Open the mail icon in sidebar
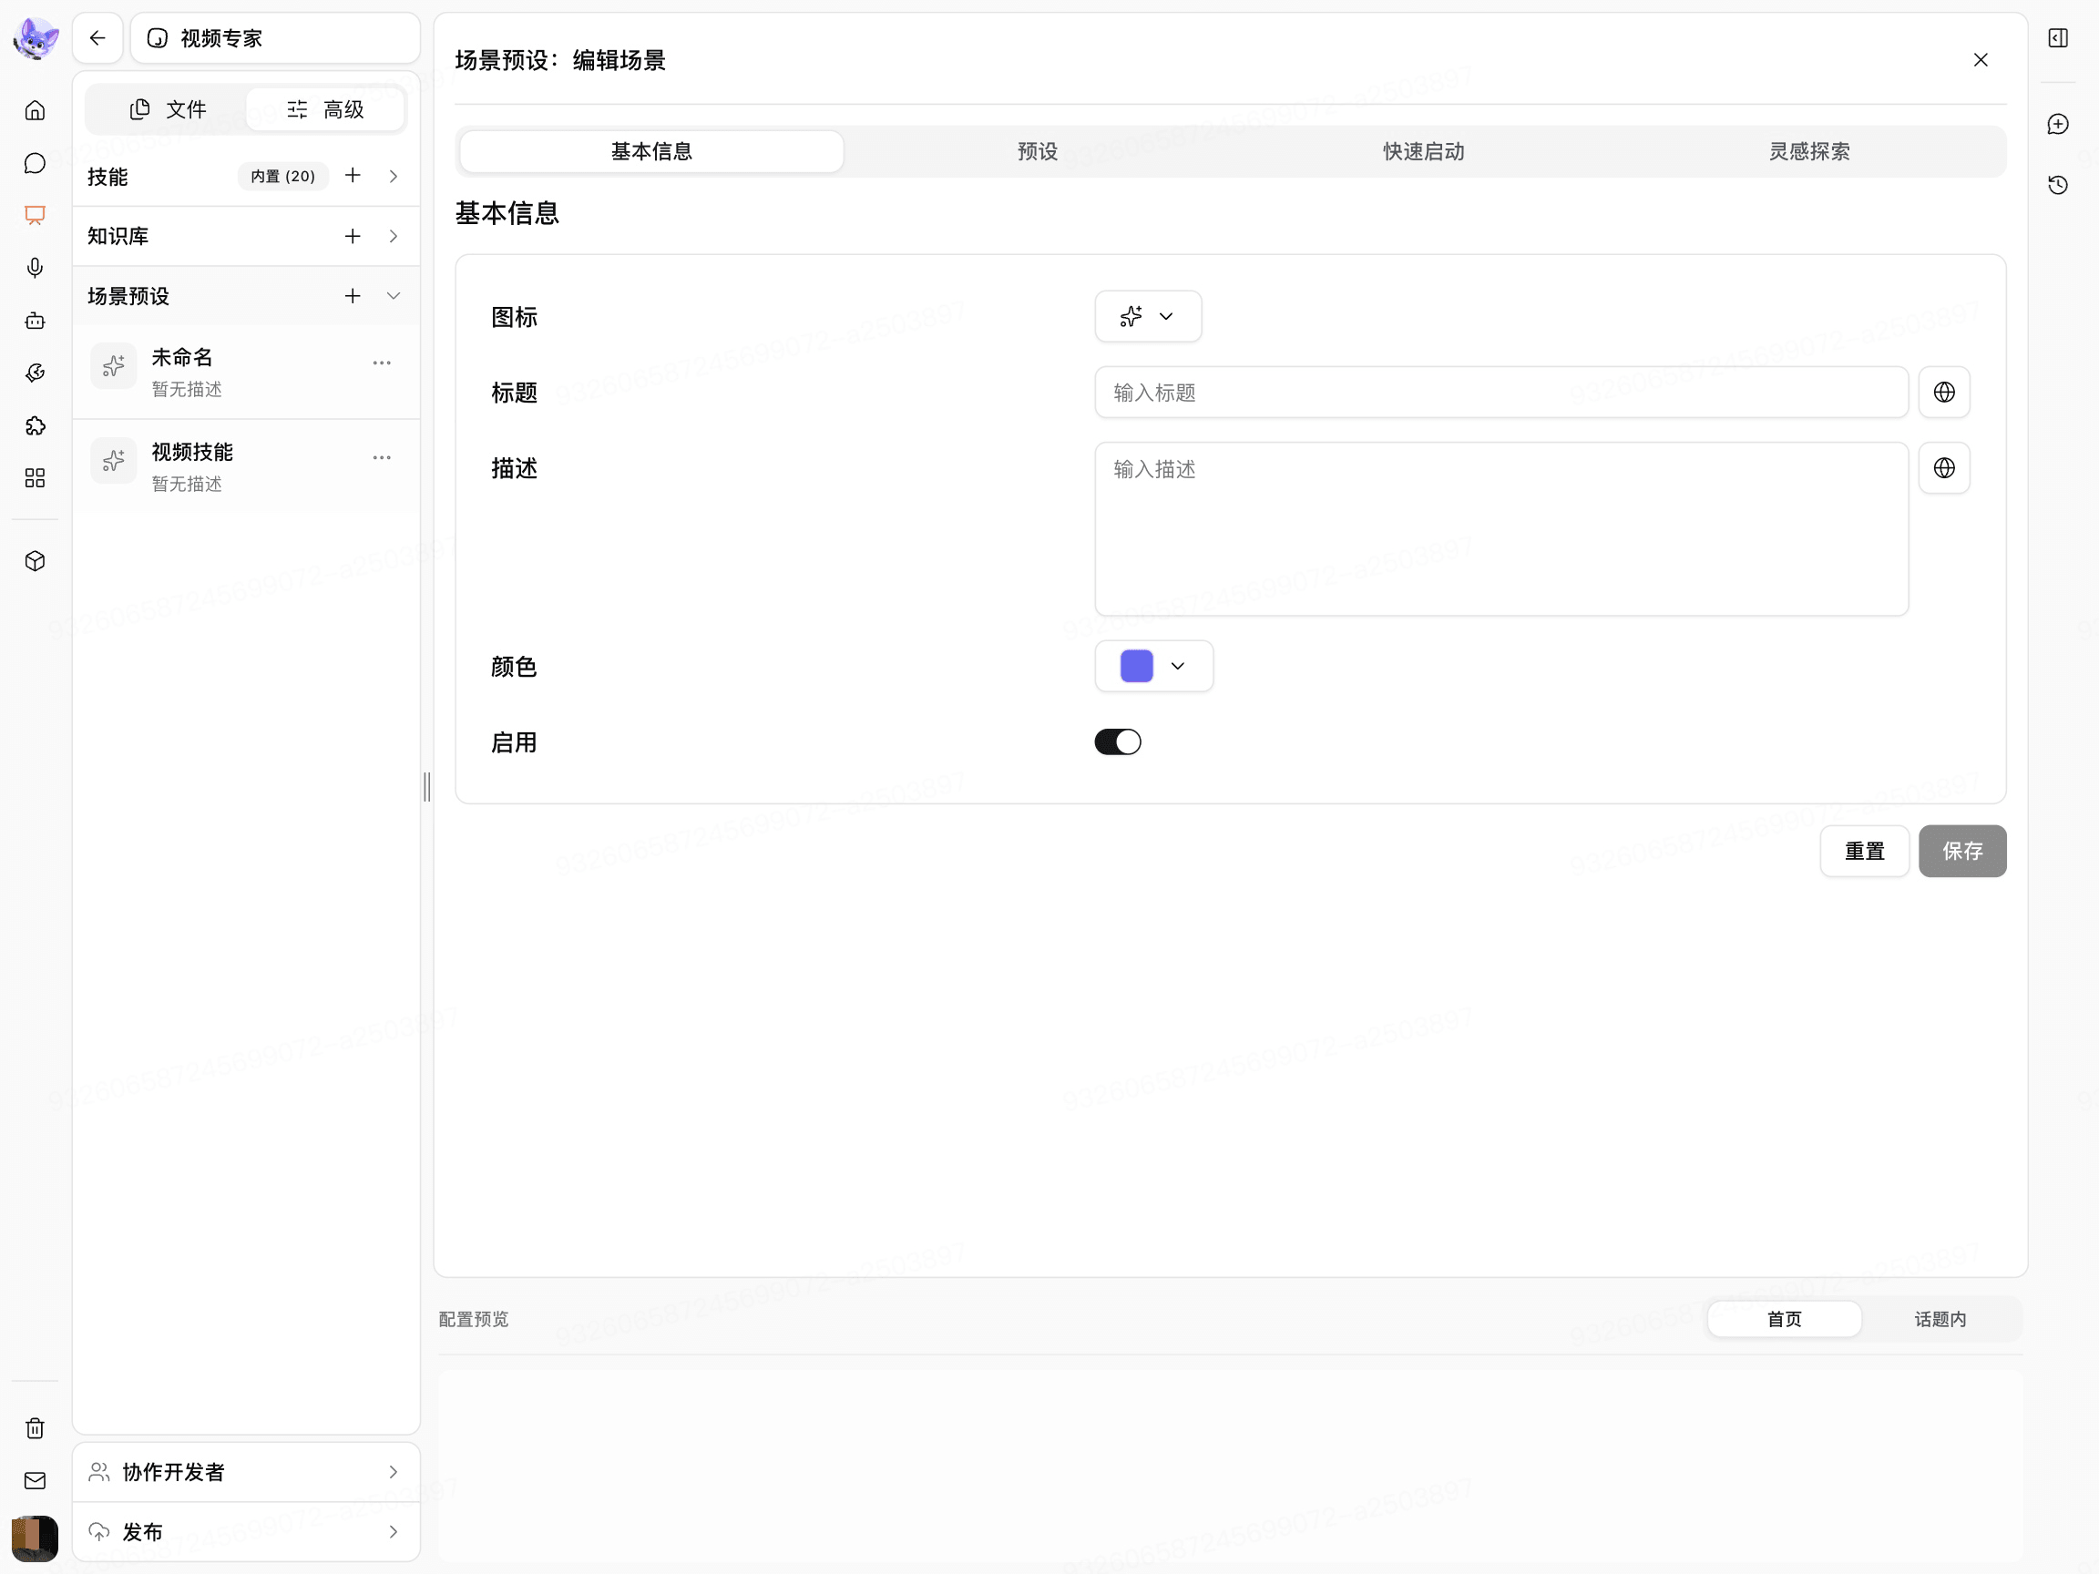2099x1574 pixels. point(36,1481)
